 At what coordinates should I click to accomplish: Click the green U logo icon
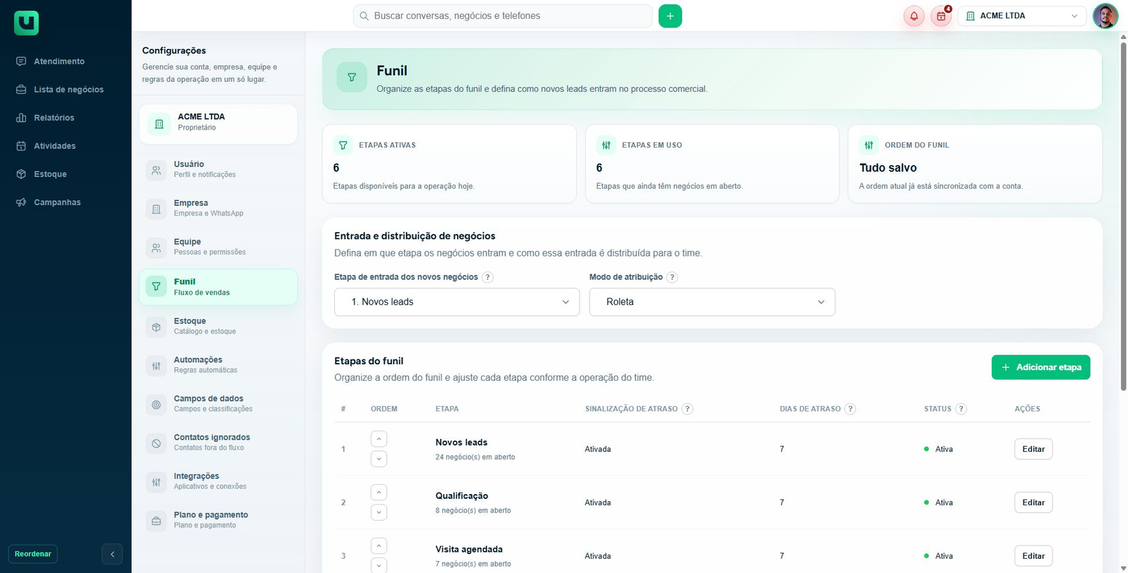26,23
